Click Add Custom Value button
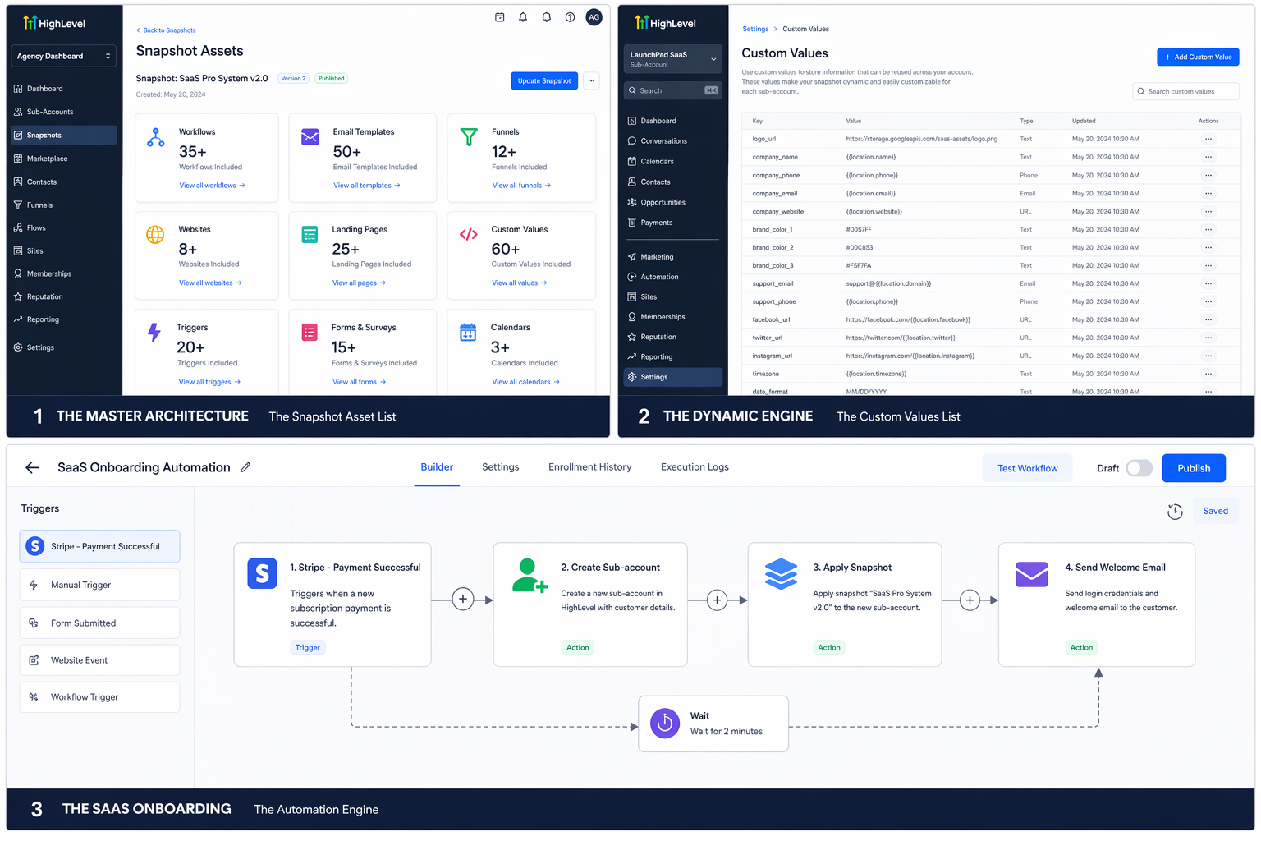Image resolution: width=1261 pixels, height=841 pixels. point(1198,57)
